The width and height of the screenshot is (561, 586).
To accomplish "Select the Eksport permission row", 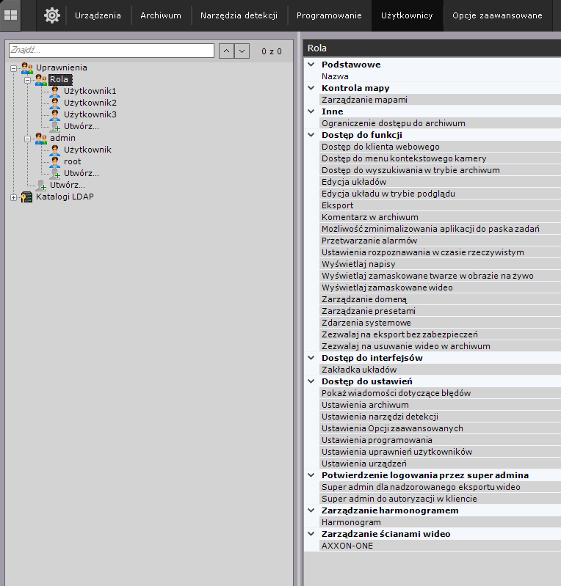I will point(337,205).
